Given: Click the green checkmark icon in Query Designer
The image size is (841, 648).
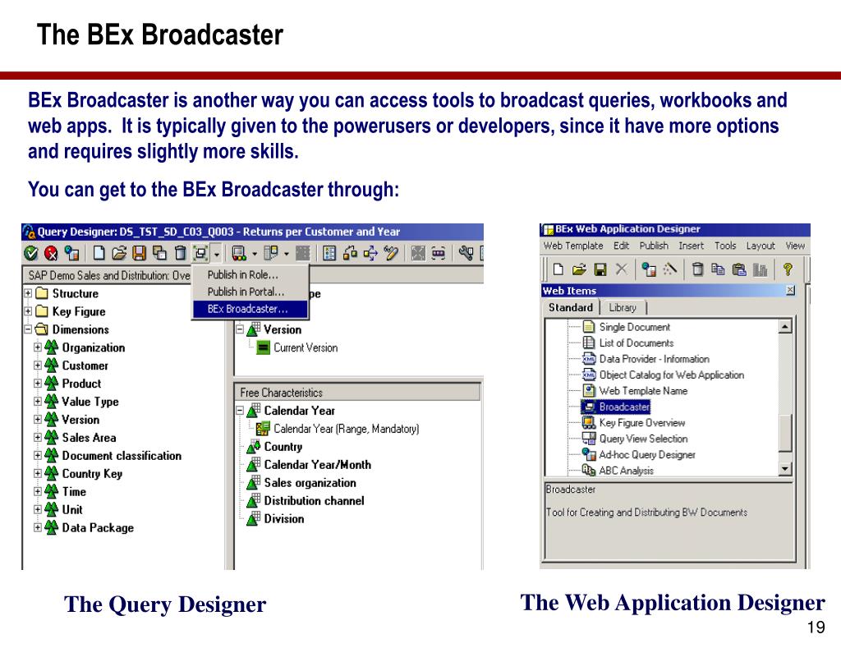Looking at the screenshot, I should (31, 253).
